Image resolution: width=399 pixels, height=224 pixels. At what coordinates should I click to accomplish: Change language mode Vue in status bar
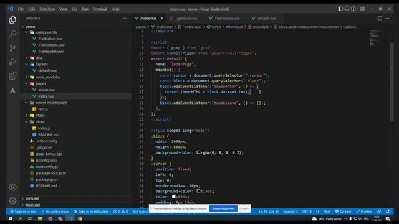point(327,212)
